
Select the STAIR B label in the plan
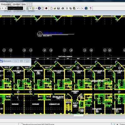(68, 102)
